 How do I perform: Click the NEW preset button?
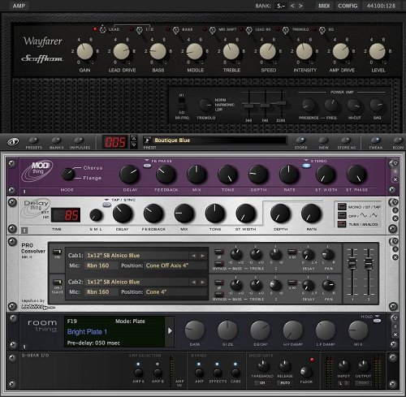(x=323, y=140)
